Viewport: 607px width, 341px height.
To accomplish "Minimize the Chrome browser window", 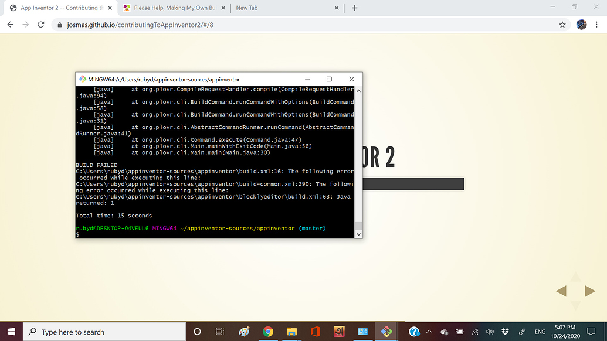I will 553,7.
